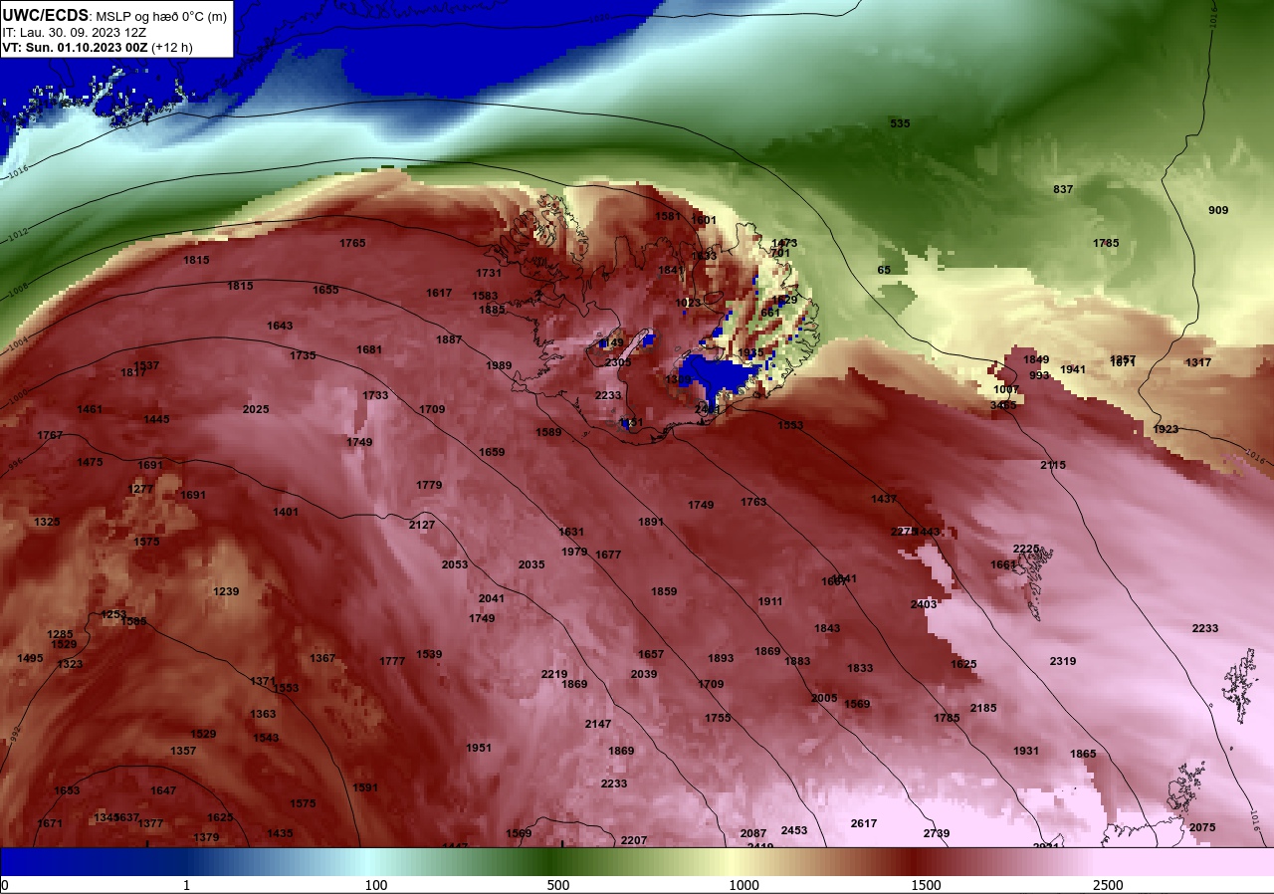Click the map value 2403
The height and width of the screenshot is (894, 1274).
(924, 604)
